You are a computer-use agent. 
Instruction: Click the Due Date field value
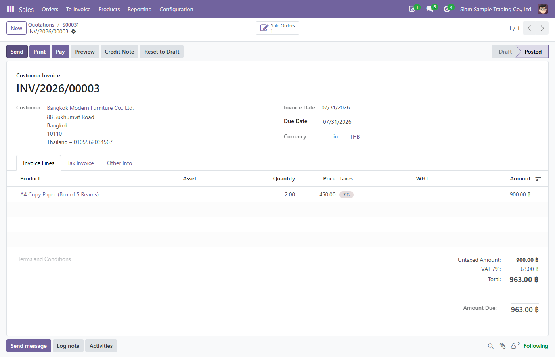(337, 122)
